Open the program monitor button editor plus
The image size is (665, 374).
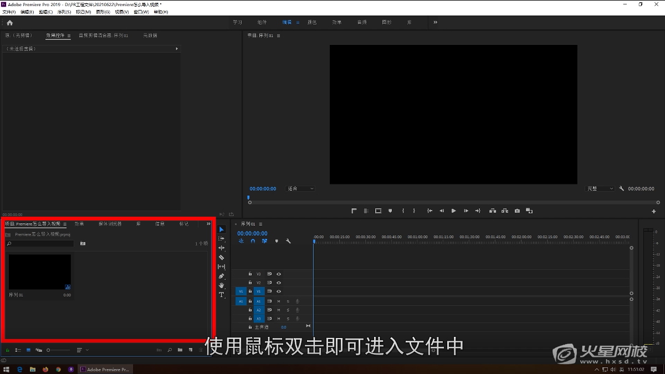654,211
